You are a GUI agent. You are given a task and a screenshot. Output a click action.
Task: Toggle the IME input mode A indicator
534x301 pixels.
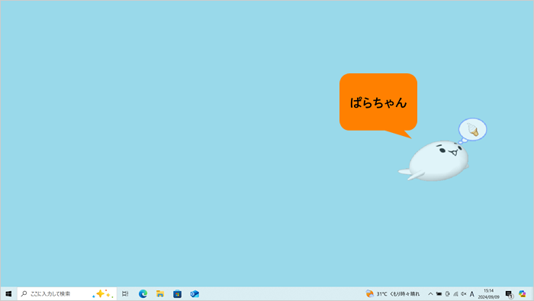coord(472,294)
